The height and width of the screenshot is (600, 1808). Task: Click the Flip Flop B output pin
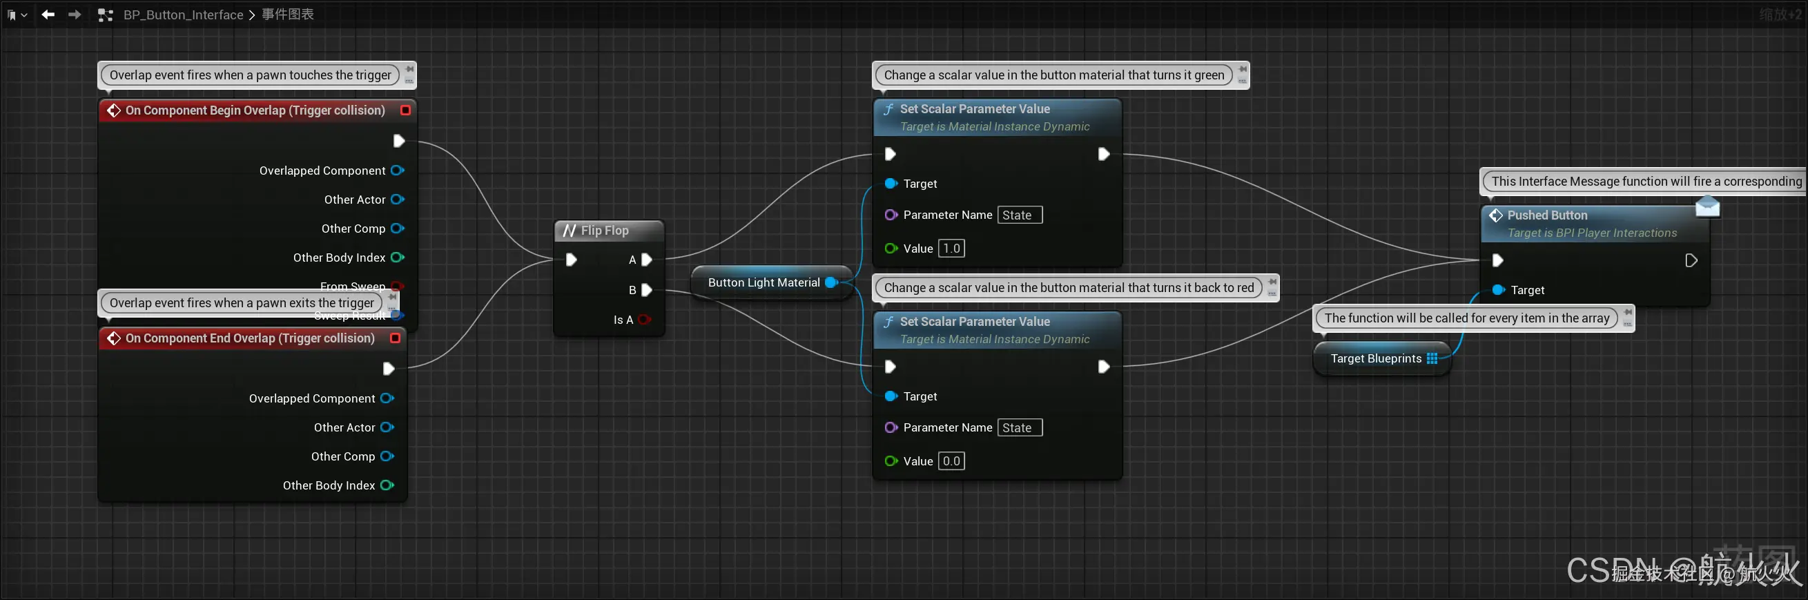646,290
